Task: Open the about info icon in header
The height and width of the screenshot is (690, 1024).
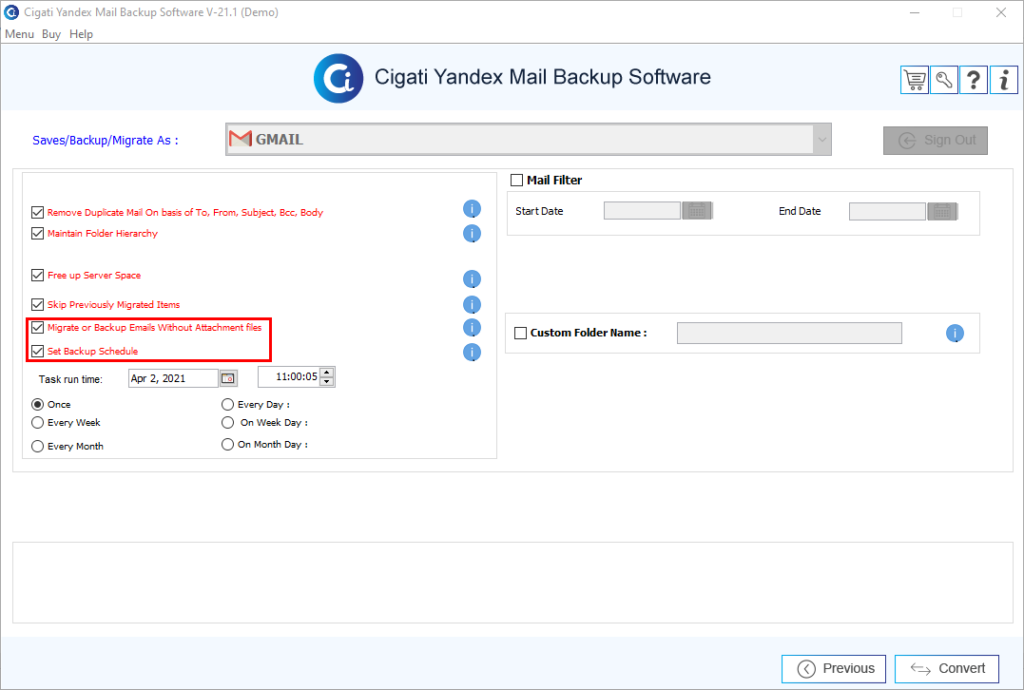Action: click(x=1004, y=80)
